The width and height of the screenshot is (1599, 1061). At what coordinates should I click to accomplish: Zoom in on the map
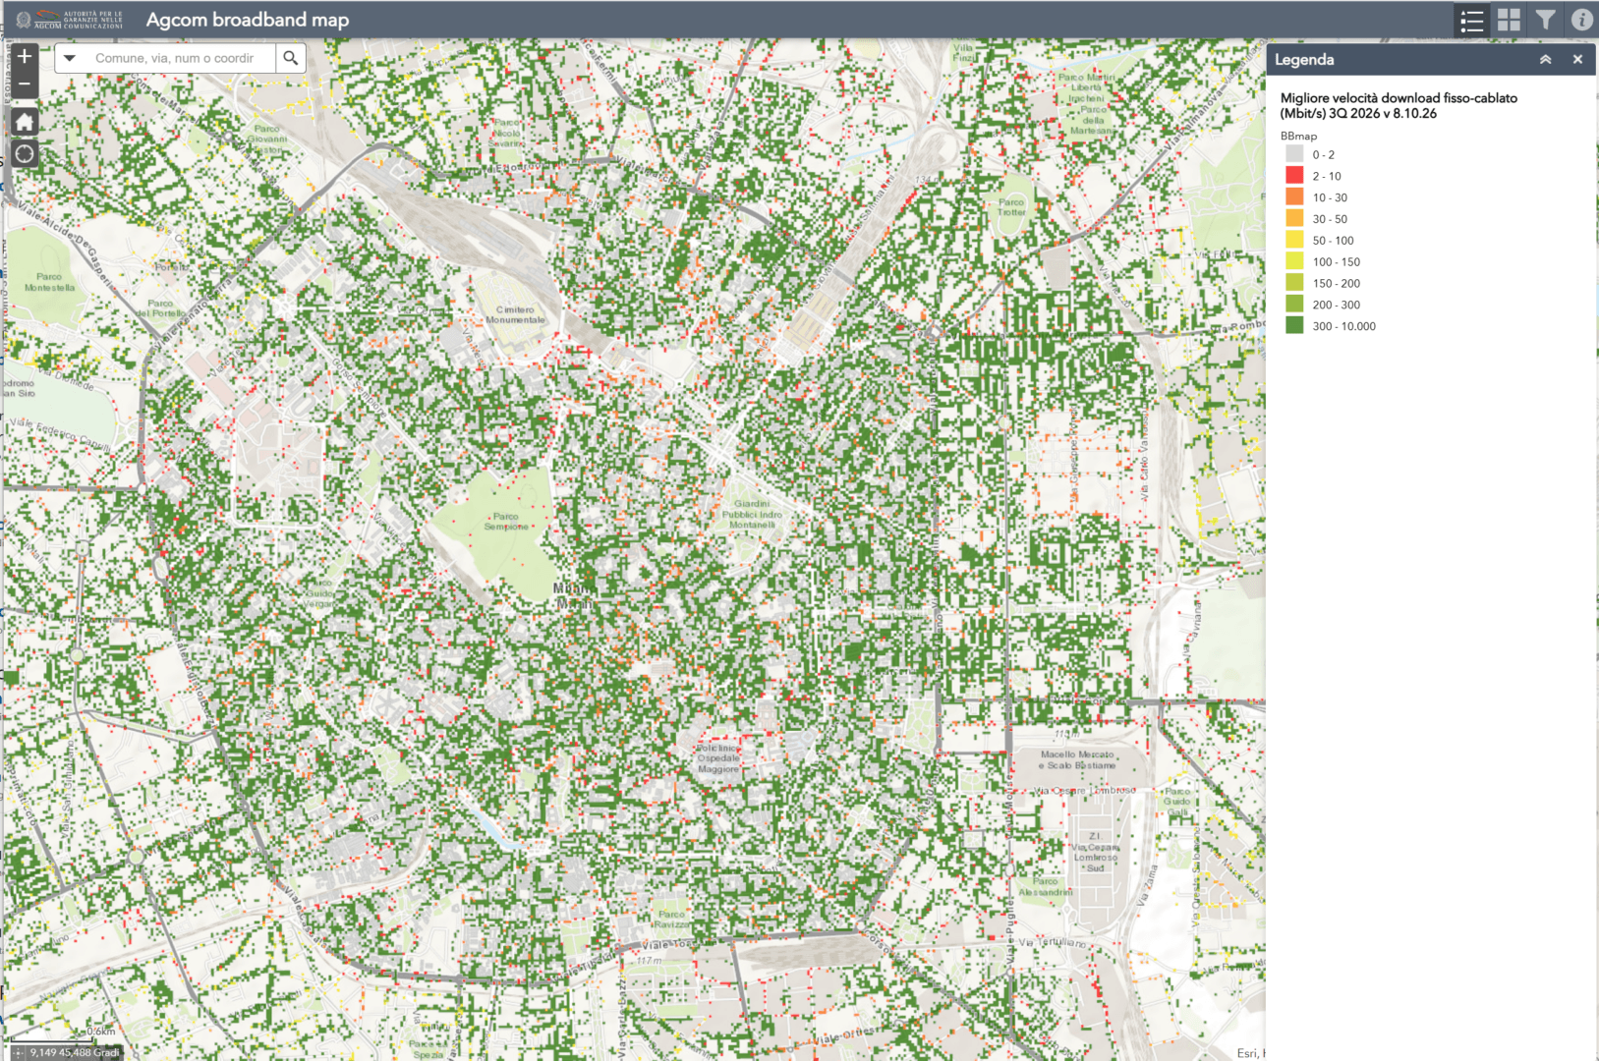coord(25,57)
